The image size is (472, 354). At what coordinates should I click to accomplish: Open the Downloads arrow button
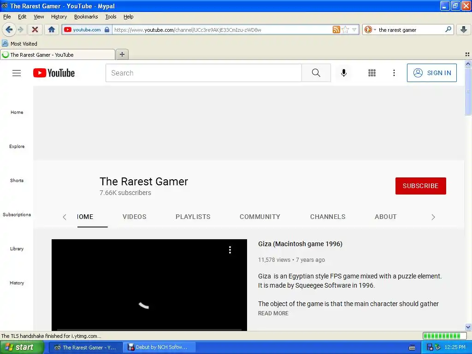(464, 29)
